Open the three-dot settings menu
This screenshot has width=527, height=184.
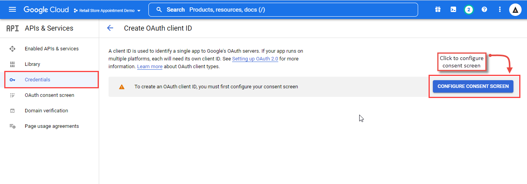(500, 10)
